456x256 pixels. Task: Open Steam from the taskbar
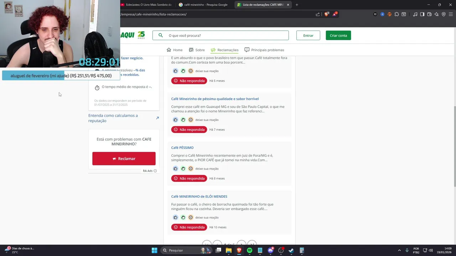[x=291, y=250]
